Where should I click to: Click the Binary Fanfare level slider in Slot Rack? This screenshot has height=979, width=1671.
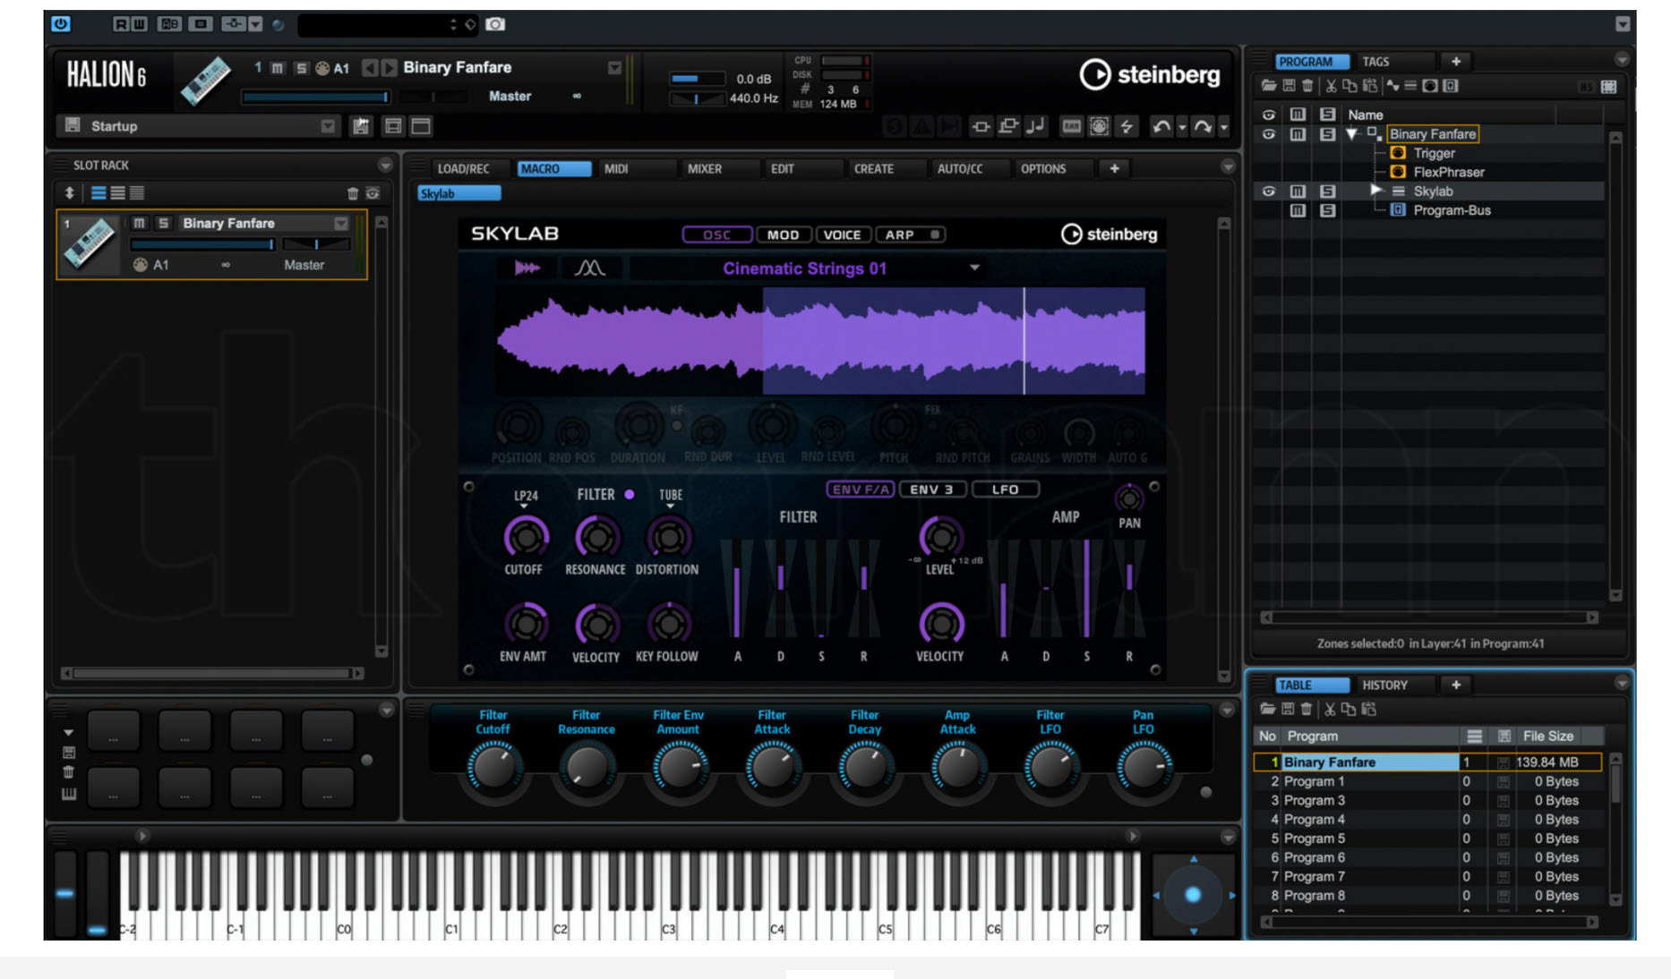pyautogui.click(x=203, y=244)
